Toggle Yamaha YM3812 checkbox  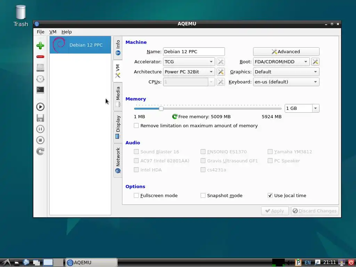click(x=270, y=152)
